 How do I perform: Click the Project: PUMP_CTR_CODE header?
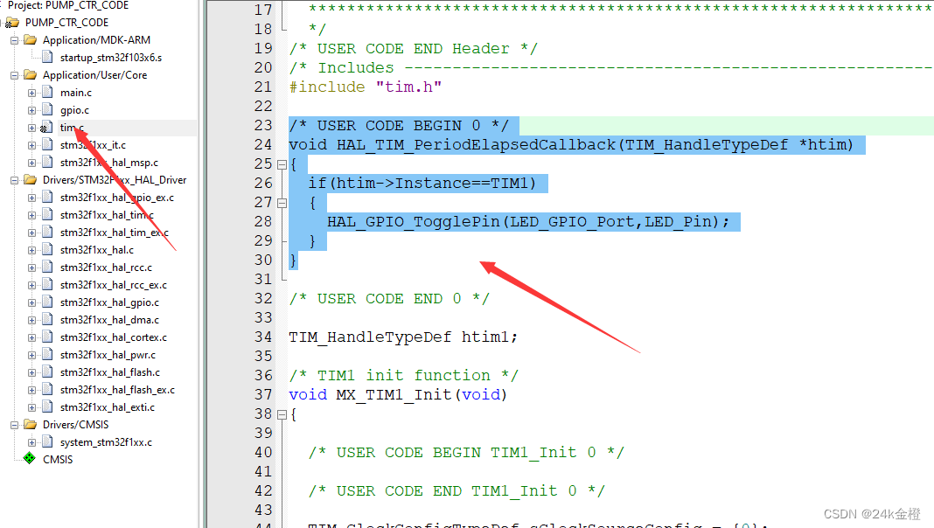68,5
